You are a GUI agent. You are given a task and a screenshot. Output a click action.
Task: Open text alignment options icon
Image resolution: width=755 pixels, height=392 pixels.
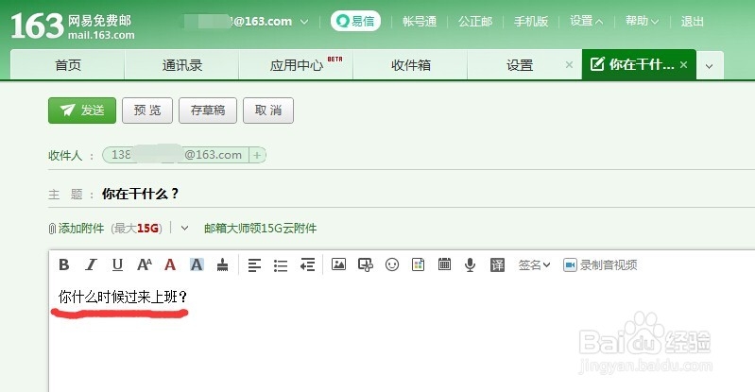click(254, 265)
